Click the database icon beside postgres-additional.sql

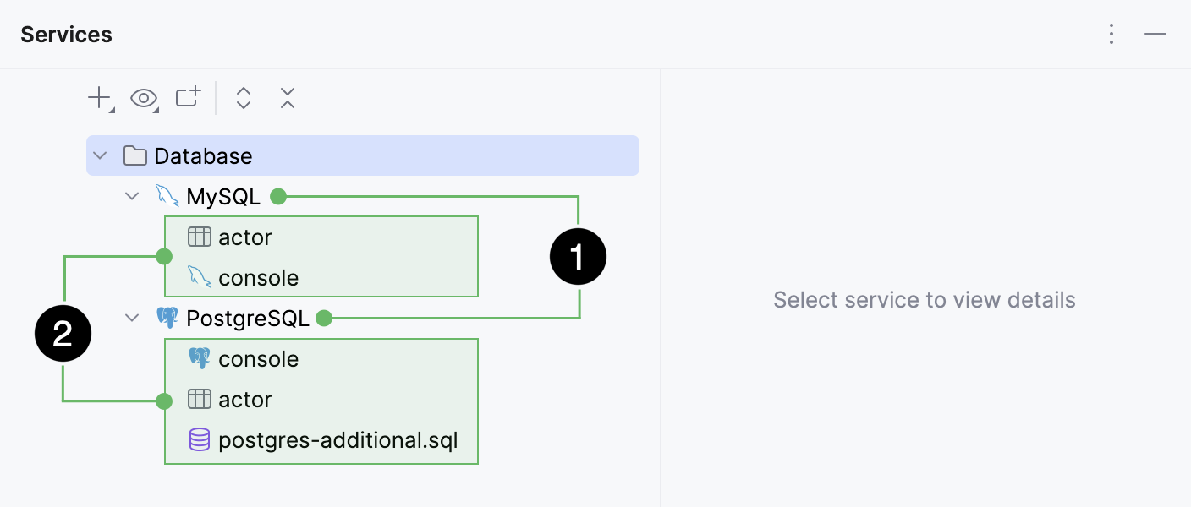coord(200,439)
